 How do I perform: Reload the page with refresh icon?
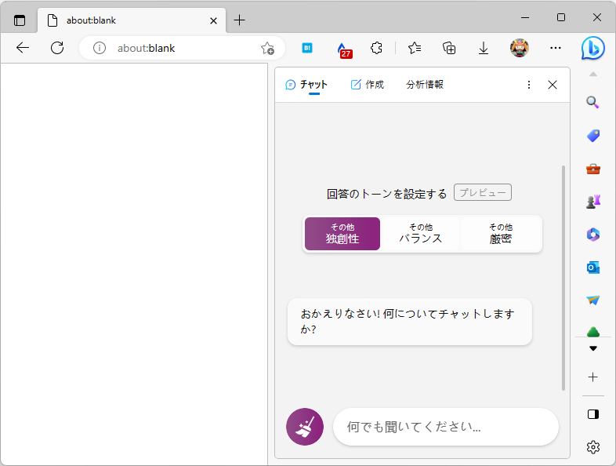(x=57, y=48)
